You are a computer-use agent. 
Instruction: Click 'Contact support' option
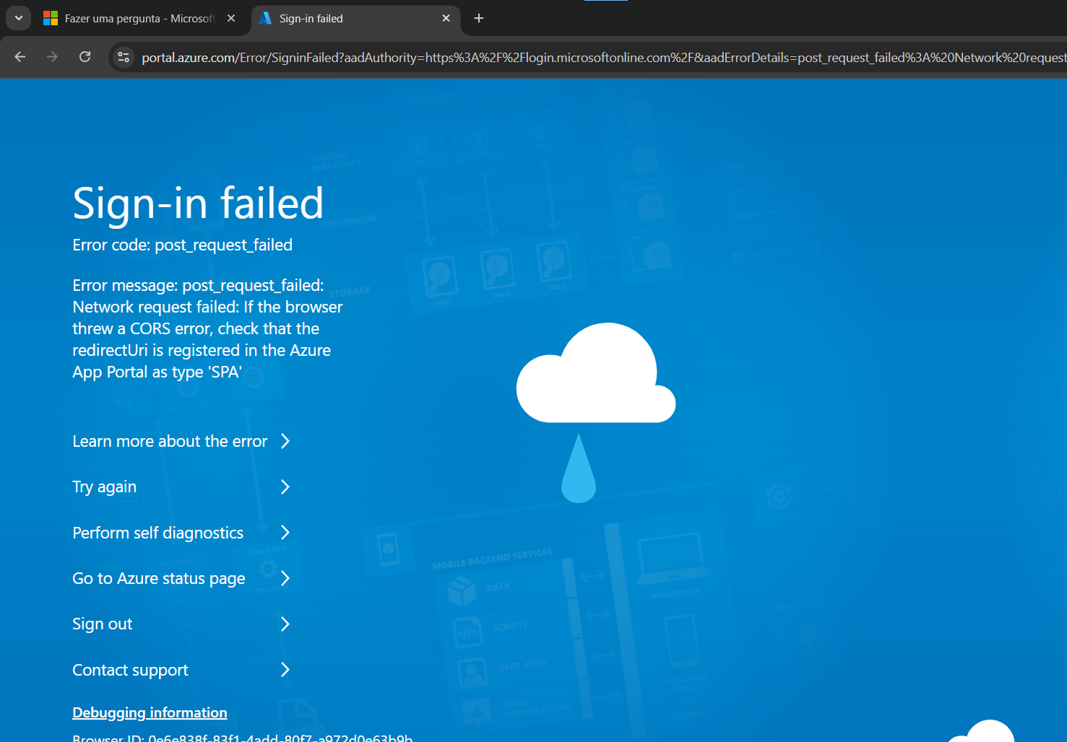[130, 670]
